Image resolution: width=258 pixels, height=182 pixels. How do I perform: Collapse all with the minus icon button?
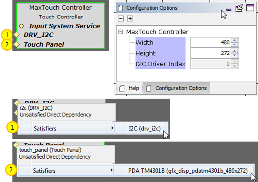[x=121, y=18]
